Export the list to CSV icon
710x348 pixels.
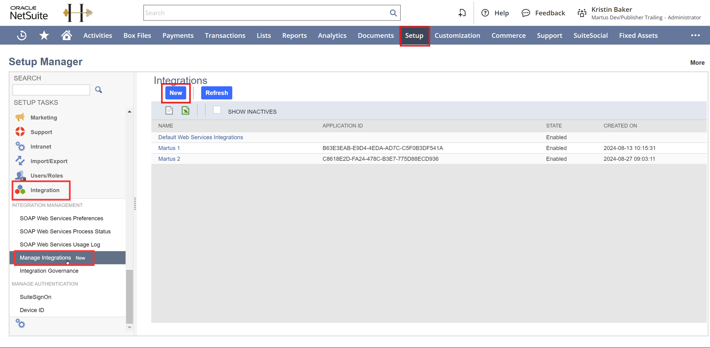click(169, 111)
